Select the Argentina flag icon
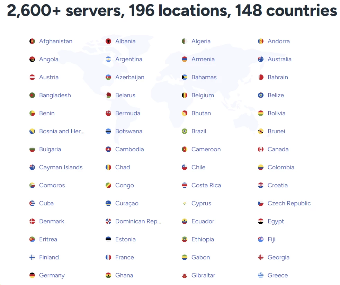The width and height of the screenshot is (340, 285). [x=108, y=59]
